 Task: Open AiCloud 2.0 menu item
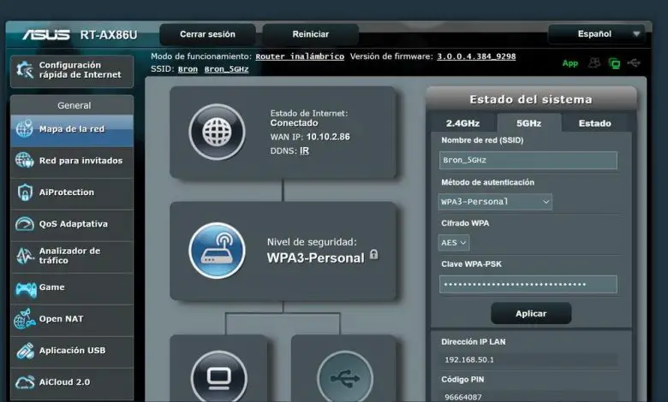[x=72, y=382]
